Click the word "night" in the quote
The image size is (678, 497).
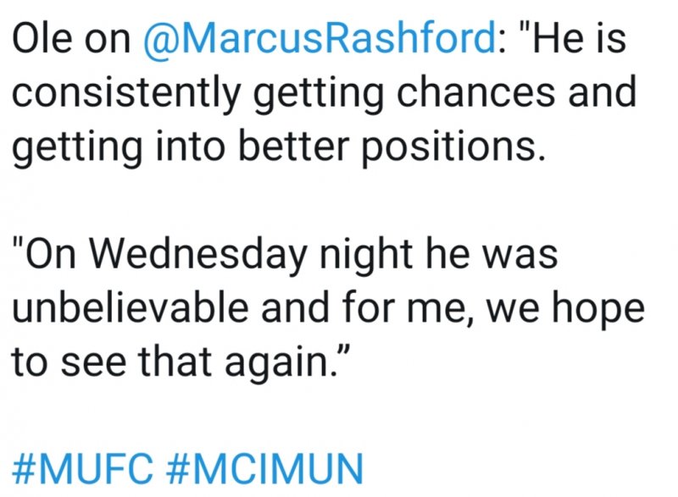pos(366,255)
